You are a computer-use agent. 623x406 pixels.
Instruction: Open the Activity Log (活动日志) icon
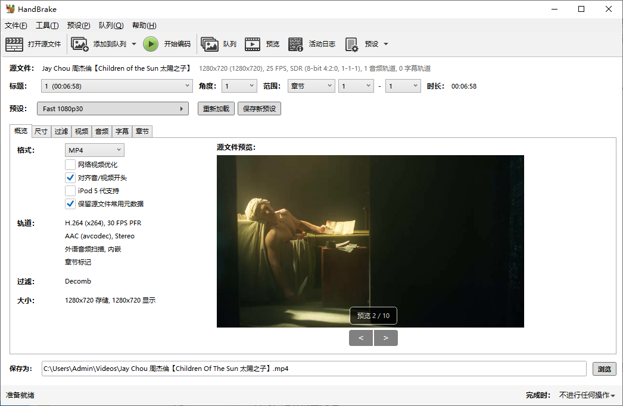[295, 44]
